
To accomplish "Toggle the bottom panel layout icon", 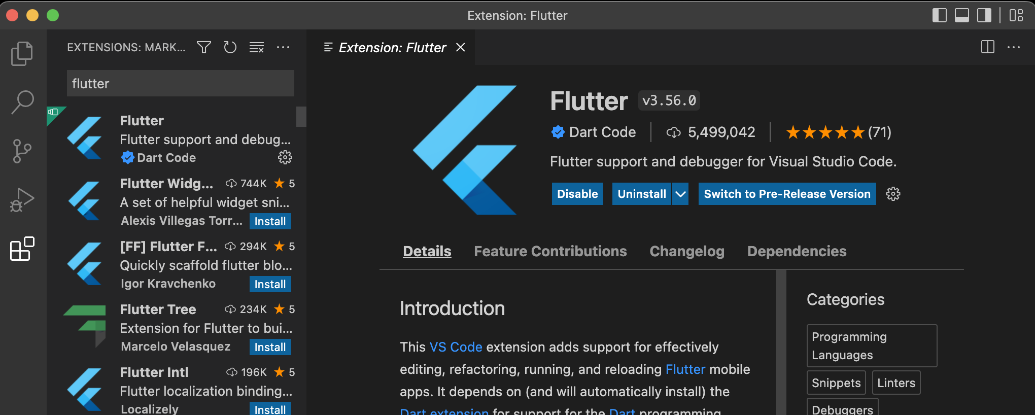I will [962, 15].
